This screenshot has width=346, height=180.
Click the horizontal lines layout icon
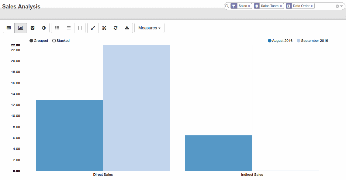coord(69,28)
